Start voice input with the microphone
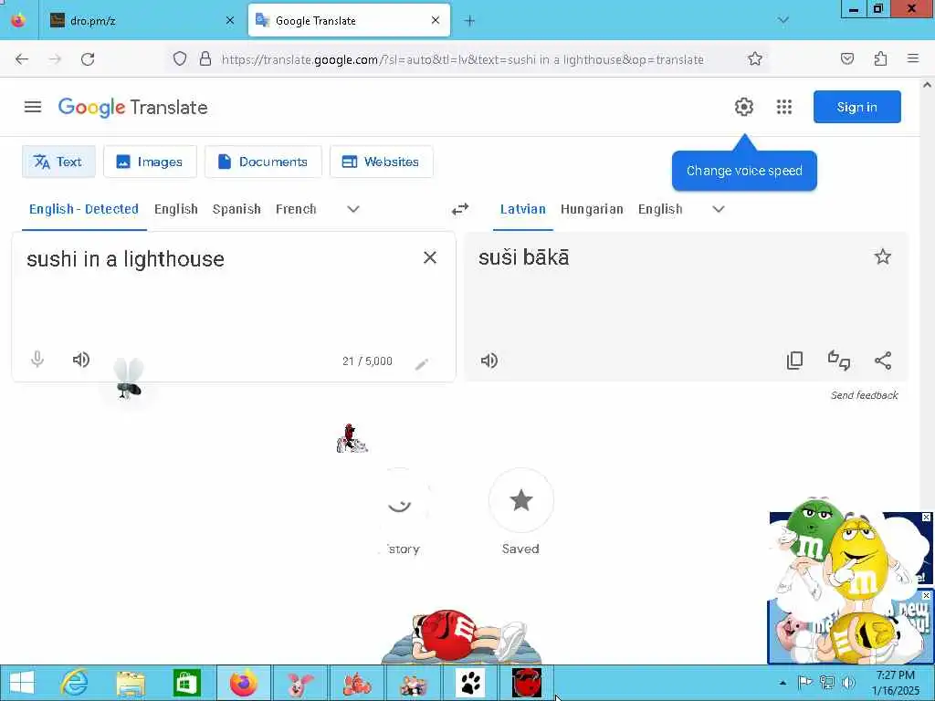This screenshot has width=935, height=701. tap(37, 360)
